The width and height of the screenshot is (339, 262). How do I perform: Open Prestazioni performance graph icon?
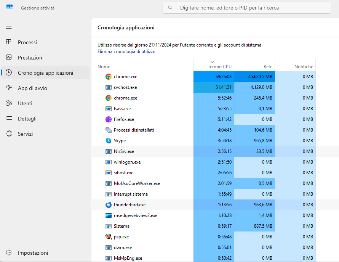(9, 58)
